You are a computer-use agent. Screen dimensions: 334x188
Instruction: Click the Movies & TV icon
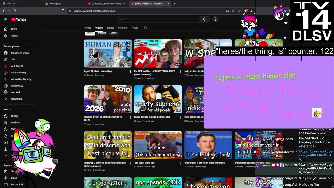coord(6,184)
